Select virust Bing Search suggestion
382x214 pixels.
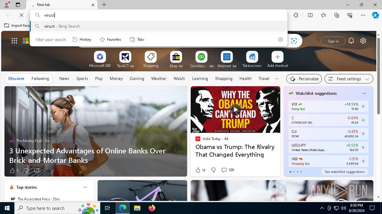[x=159, y=26]
